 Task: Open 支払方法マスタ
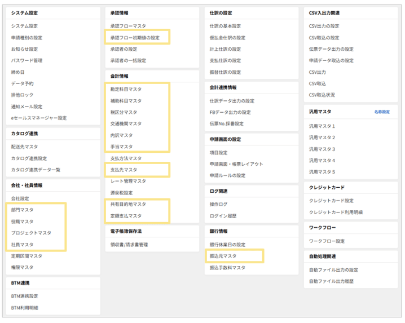point(126,158)
